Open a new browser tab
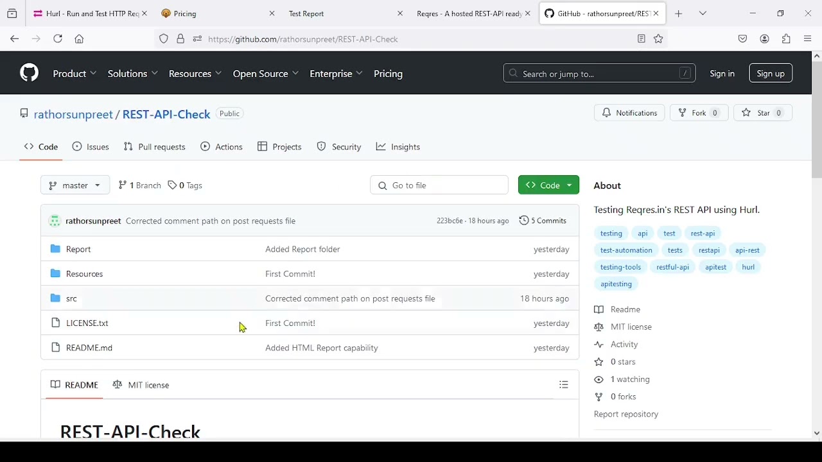822x462 pixels. (x=679, y=13)
